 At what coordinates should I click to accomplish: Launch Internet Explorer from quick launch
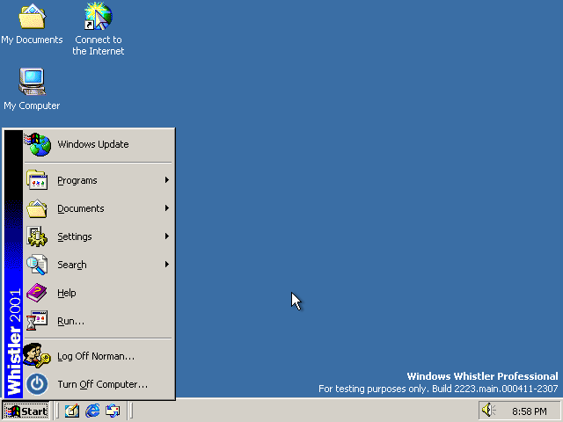click(x=92, y=411)
